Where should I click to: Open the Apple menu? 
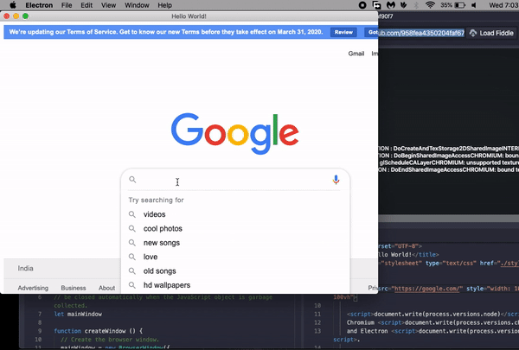13,5
